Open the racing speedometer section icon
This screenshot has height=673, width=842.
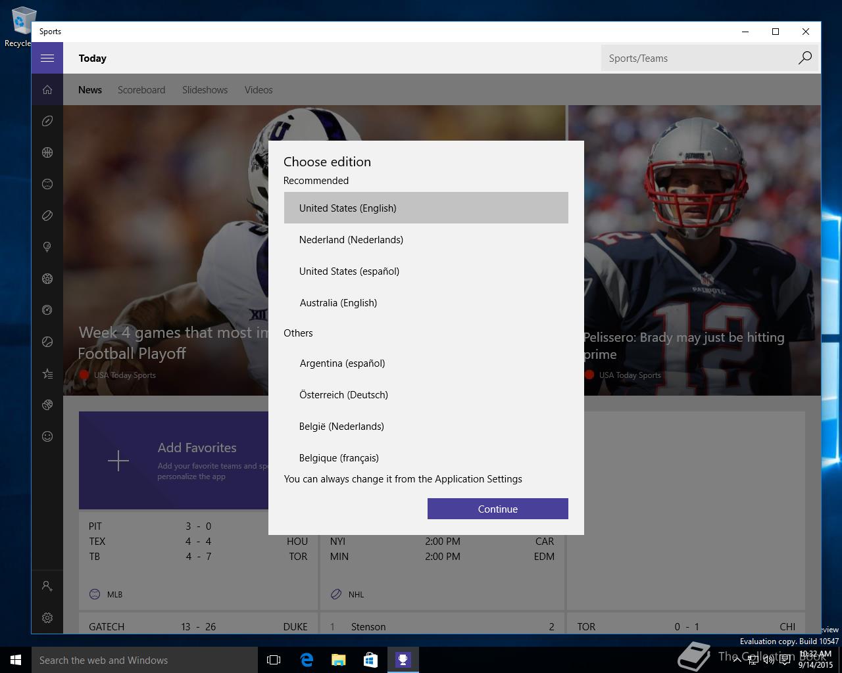click(x=47, y=310)
